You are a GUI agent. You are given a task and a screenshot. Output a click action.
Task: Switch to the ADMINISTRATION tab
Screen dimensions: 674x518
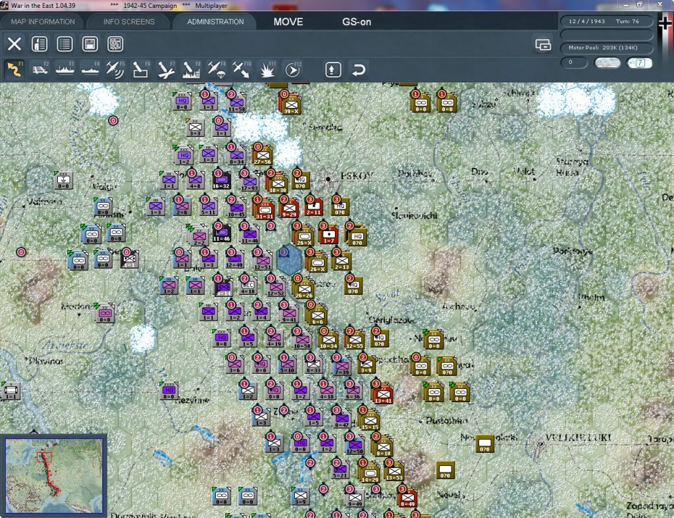(215, 22)
